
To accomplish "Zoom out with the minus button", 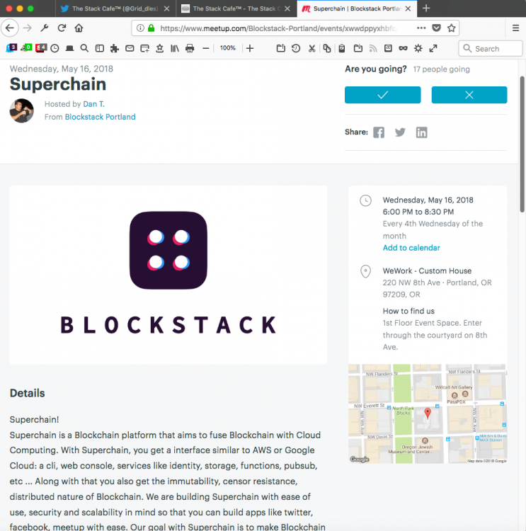I will (206, 48).
